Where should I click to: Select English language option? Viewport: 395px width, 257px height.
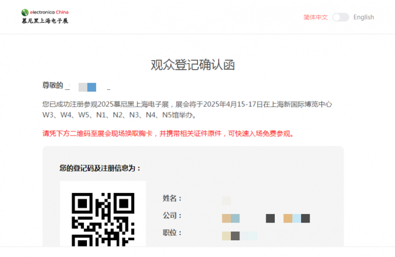click(x=364, y=17)
